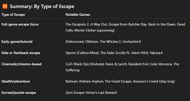Click the Early-game/tutorial row label

tap(17, 41)
